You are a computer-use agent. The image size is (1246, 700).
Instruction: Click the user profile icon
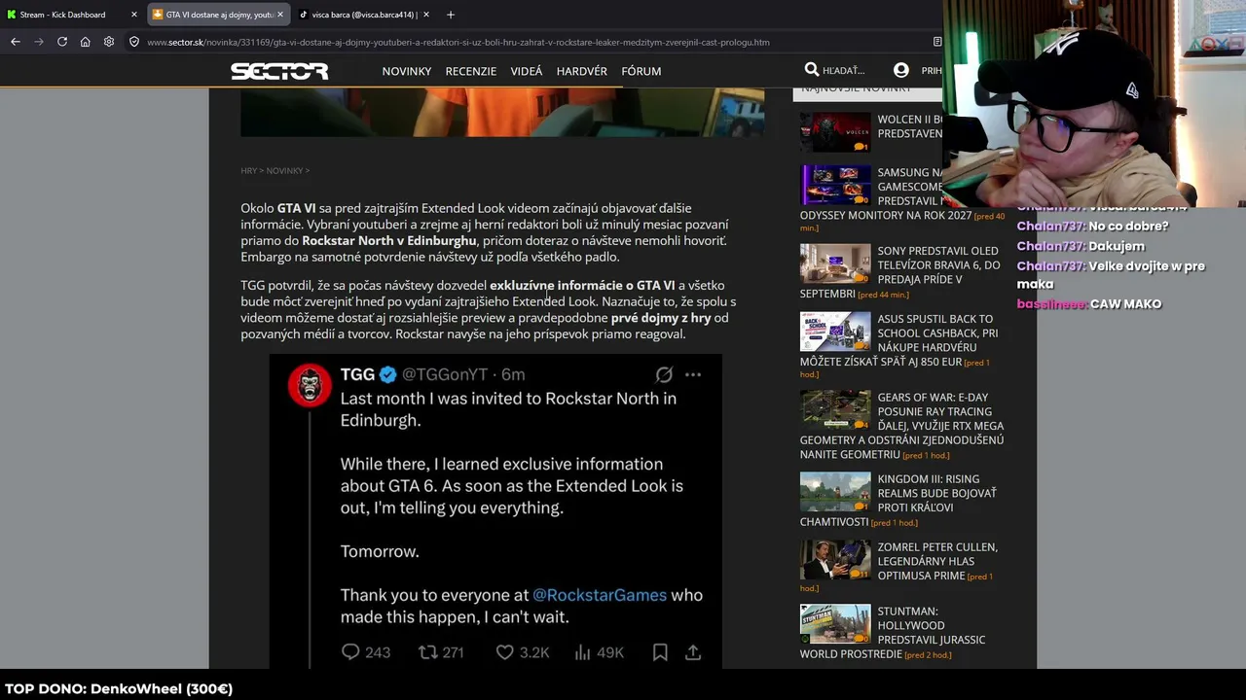[901, 70]
